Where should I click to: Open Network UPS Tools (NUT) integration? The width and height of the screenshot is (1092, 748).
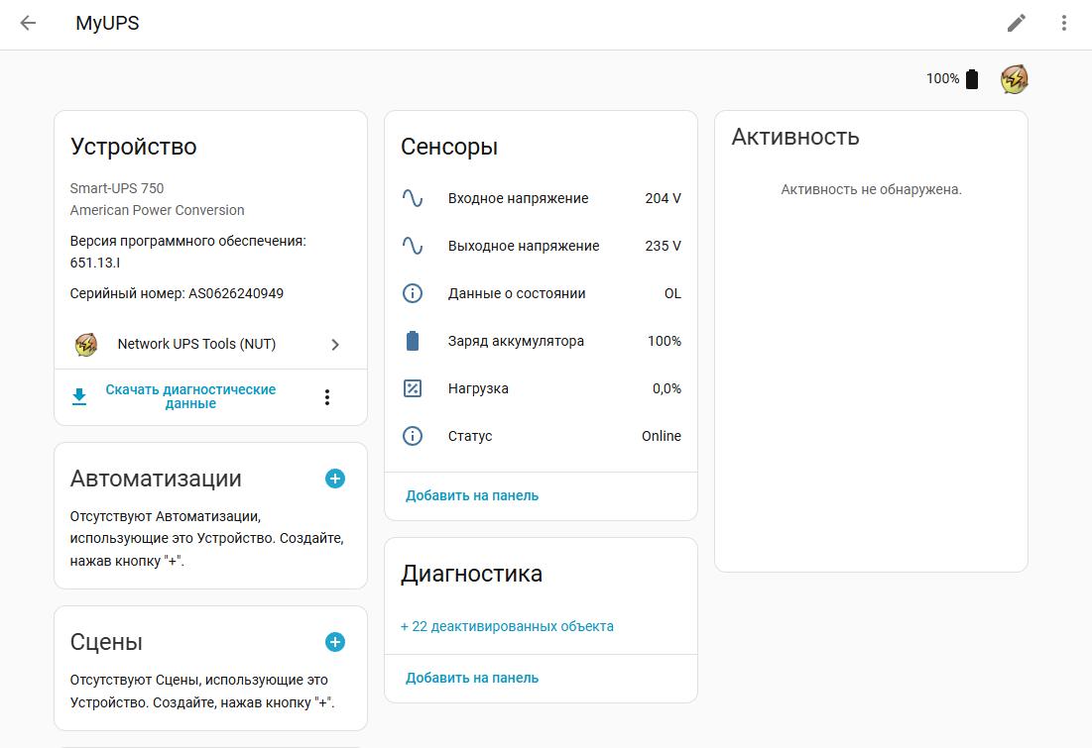point(210,344)
